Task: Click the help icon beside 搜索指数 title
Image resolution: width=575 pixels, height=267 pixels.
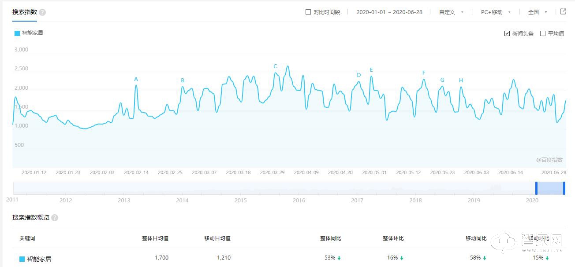Action: pyautogui.click(x=42, y=12)
